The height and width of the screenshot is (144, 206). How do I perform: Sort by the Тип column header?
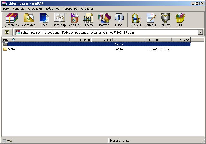click(129, 39)
